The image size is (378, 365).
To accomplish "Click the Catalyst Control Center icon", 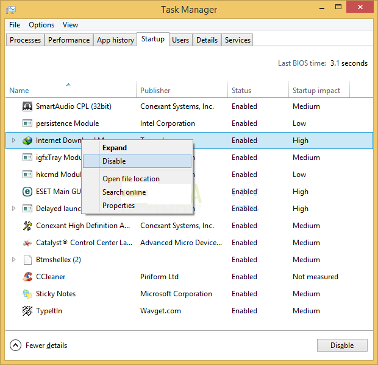I will (x=27, y=243).
